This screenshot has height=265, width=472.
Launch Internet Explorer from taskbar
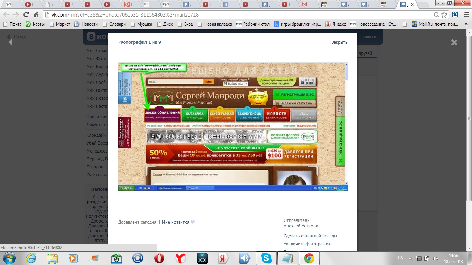pos(31,258)
